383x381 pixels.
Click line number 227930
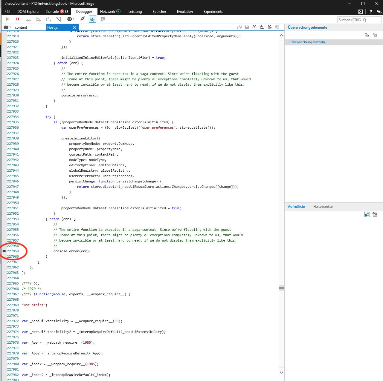tap(13, 95)
